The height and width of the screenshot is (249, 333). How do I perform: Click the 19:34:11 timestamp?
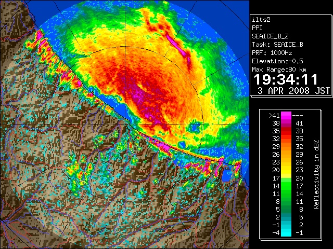286,79
